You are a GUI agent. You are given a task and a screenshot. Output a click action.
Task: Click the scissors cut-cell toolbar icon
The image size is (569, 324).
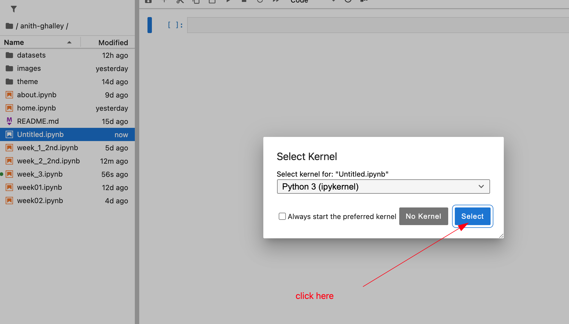point(180,1)
